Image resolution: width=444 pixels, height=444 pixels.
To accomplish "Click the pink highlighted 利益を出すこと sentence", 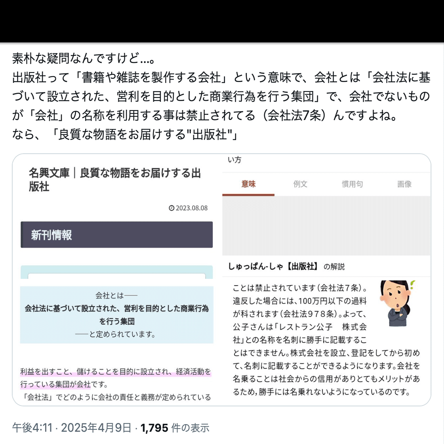I will 116,378.
